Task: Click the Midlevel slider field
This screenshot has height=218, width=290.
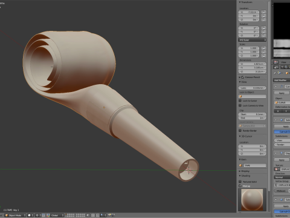Action: [282, 191]
